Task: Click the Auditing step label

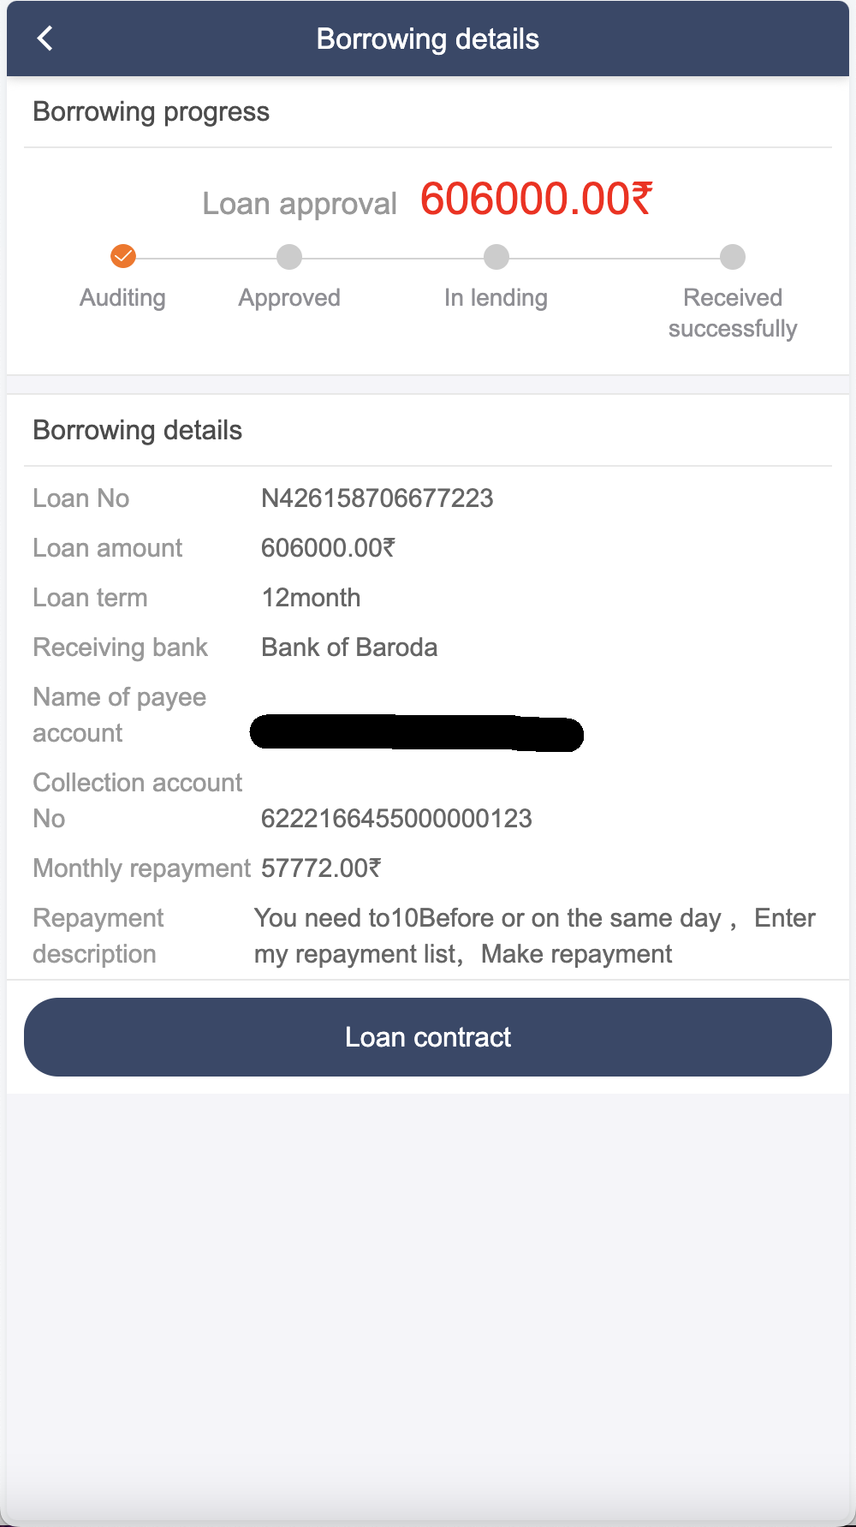Action: click(122, 298)
